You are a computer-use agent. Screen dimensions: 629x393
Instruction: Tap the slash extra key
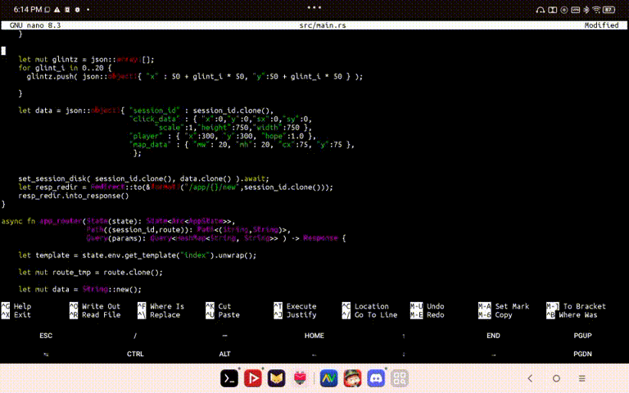click(135, 336)
